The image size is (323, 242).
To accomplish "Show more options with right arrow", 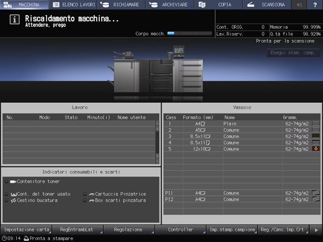I will click(316, 230).
